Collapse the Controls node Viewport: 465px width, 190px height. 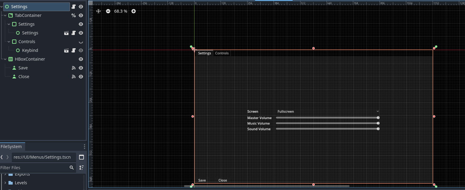9,42
